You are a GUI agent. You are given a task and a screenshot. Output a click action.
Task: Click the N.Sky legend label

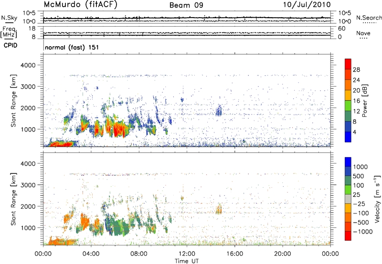tap(9, 18)
